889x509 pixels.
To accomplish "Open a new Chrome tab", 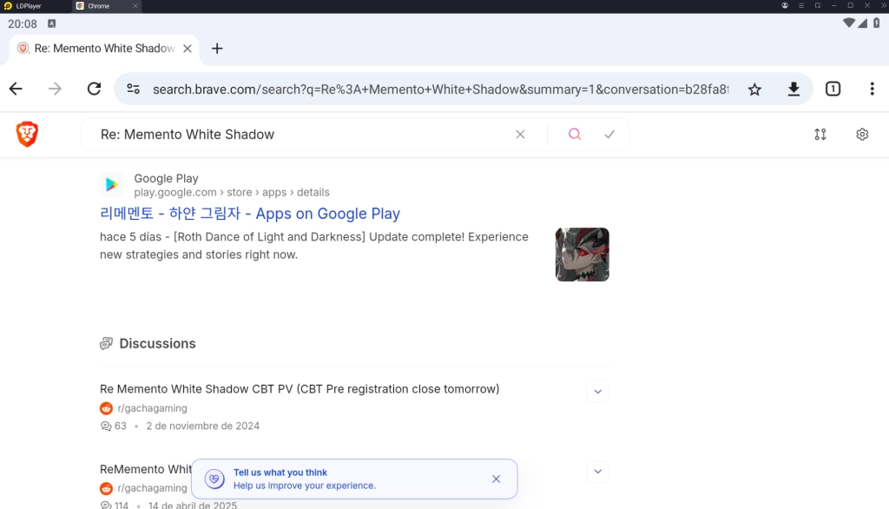I will [x=217, y=49].
